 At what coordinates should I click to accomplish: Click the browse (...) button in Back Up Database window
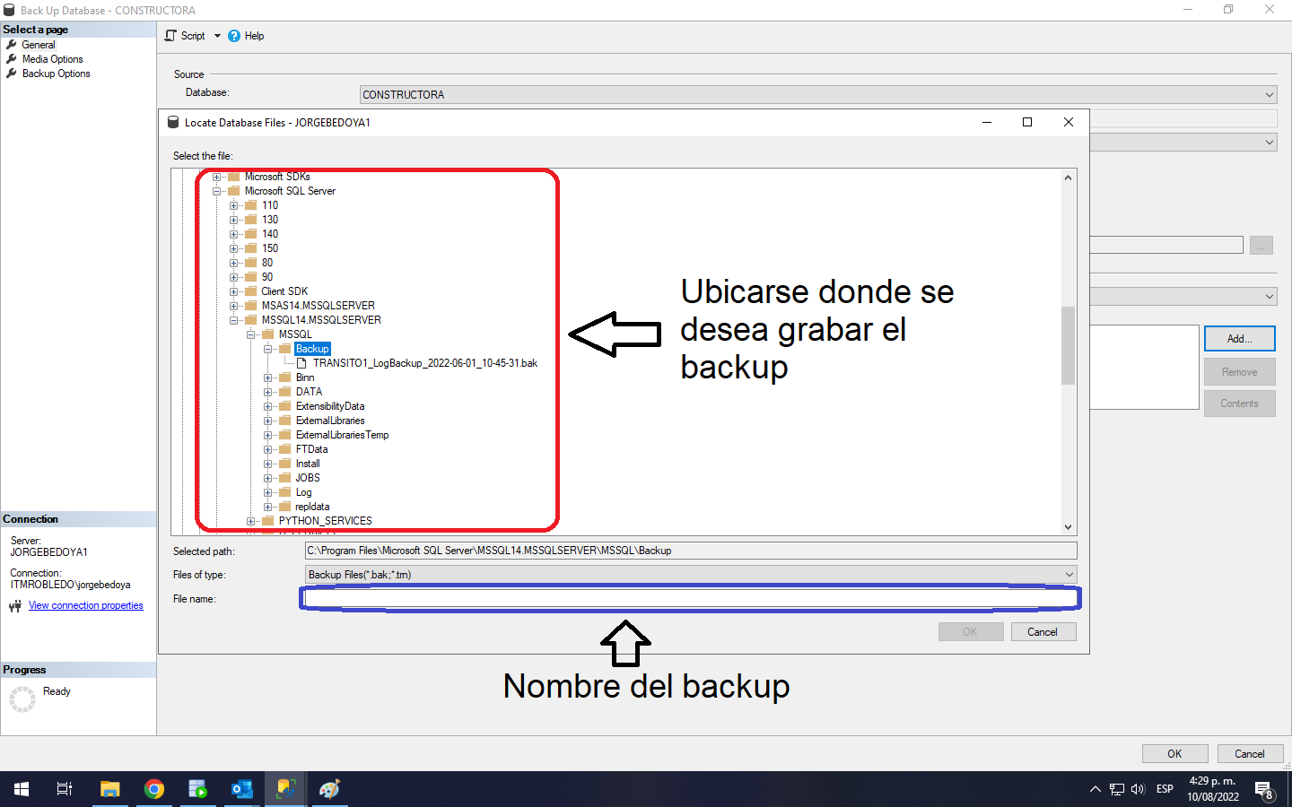coord(1261,246)
